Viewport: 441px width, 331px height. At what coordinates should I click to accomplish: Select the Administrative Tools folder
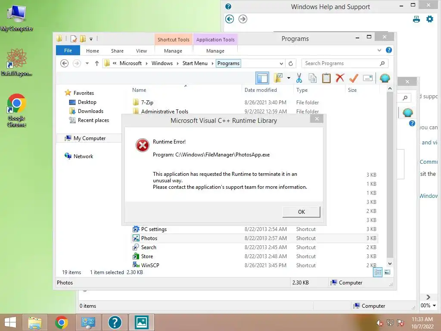point(165,112)
